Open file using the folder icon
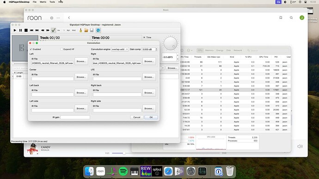The image size is (319, 179). (86, 30)
